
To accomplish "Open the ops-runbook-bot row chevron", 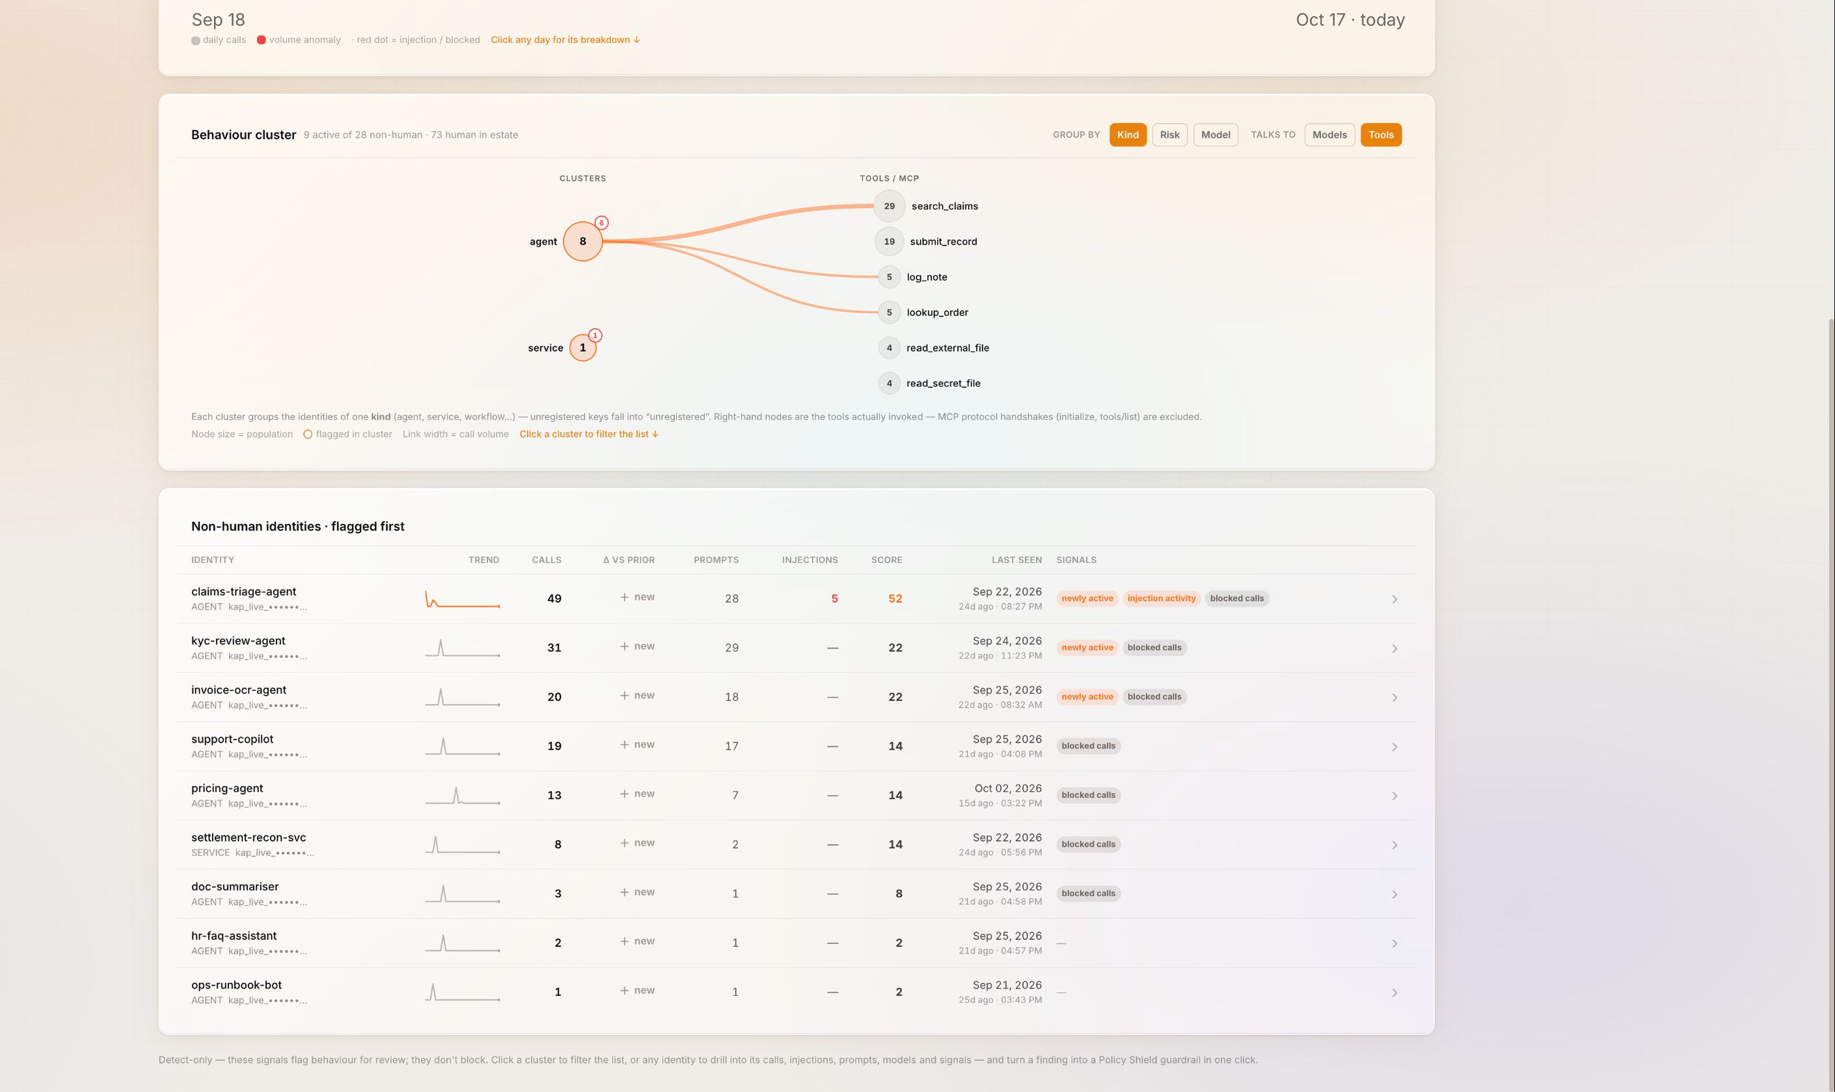I will (1394, 993).
